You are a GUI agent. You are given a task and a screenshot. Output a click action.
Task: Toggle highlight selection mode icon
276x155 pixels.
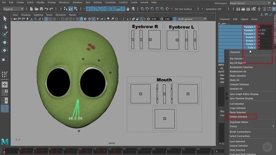coord(133,9)
